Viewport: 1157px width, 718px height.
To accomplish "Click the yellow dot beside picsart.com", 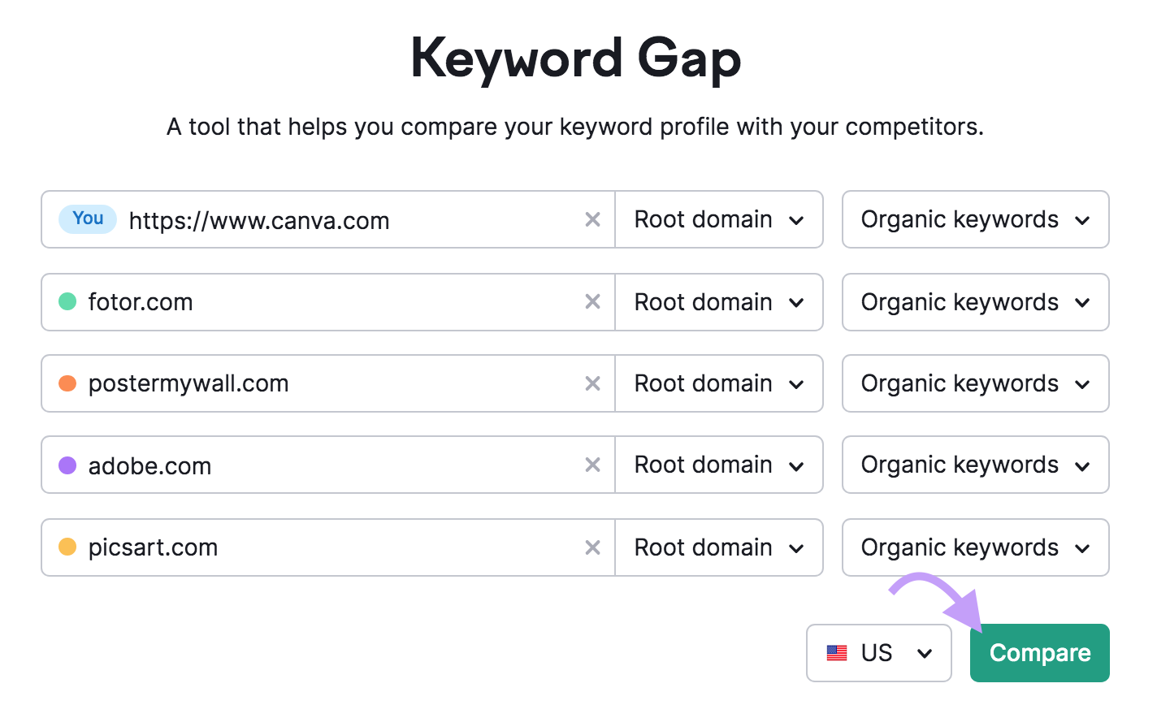I will [x=67, y=547].
